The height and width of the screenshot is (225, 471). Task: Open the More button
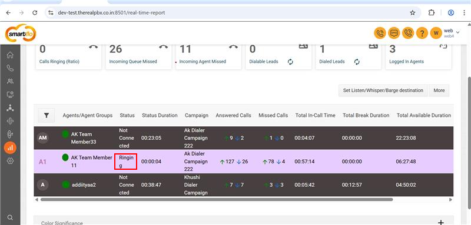(x=439, y=90)
